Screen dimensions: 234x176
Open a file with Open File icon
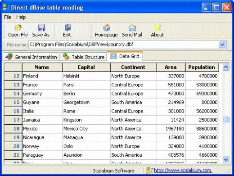click(18, 27)
